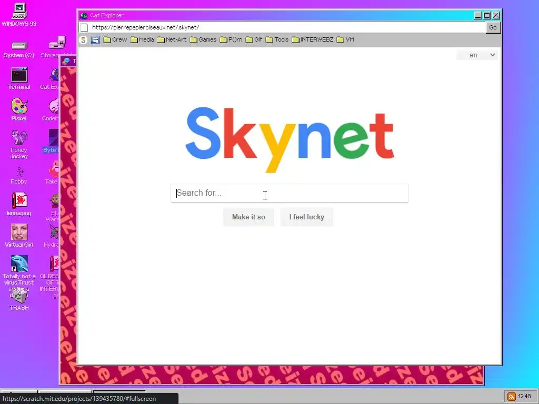Open the VM bookmarks folder

[x=345, y=39]
